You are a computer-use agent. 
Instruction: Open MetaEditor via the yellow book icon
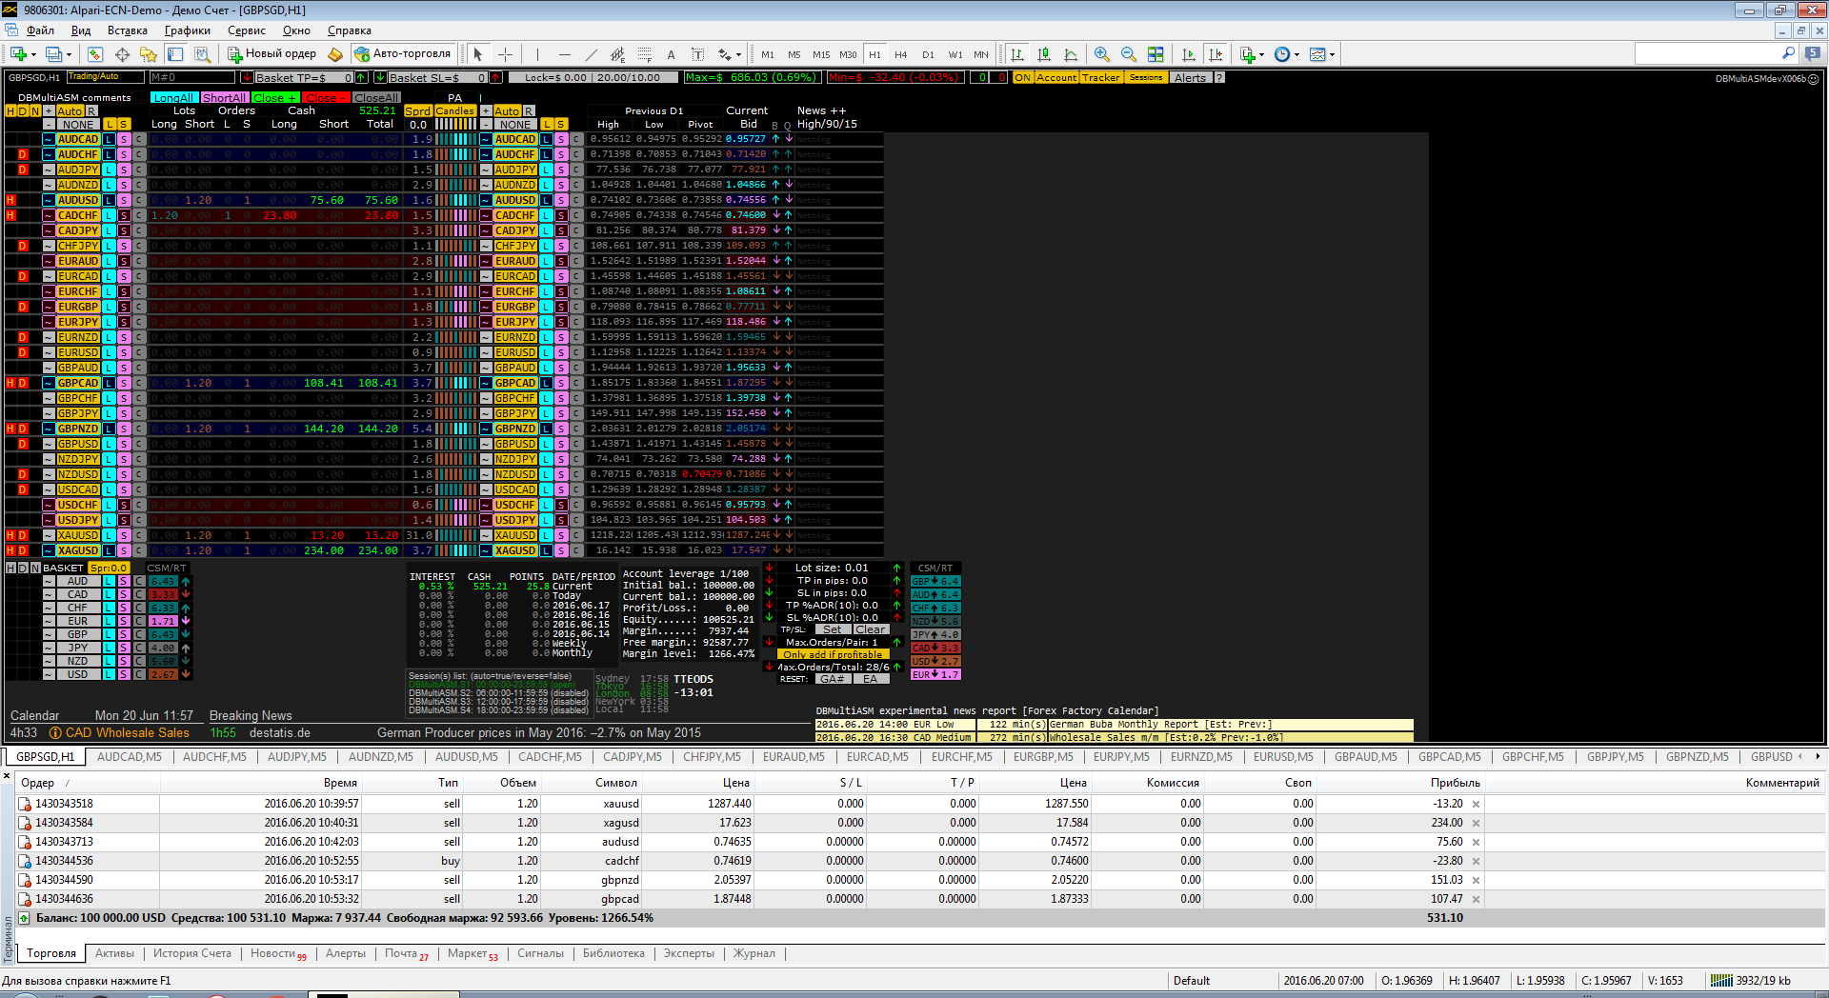(x=335, y=54)
